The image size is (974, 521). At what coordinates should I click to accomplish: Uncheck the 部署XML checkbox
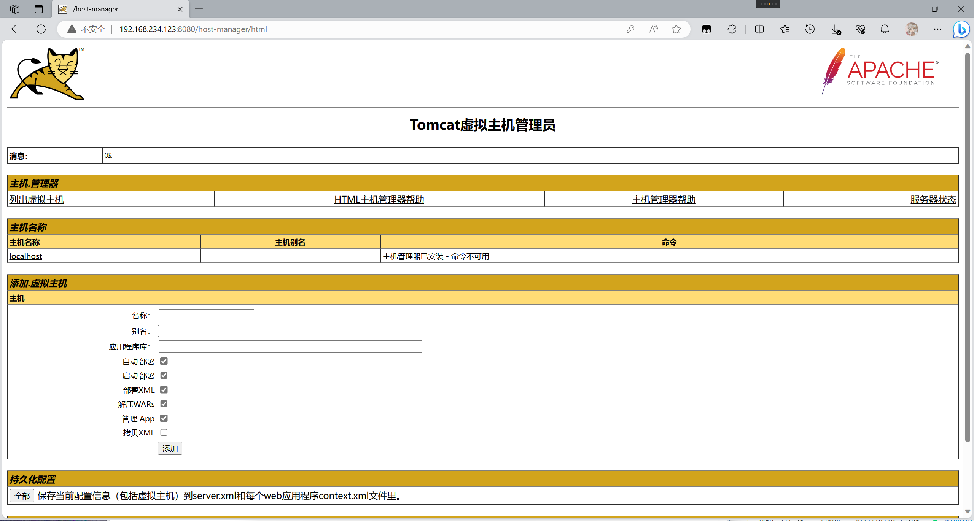pos(164,390)
